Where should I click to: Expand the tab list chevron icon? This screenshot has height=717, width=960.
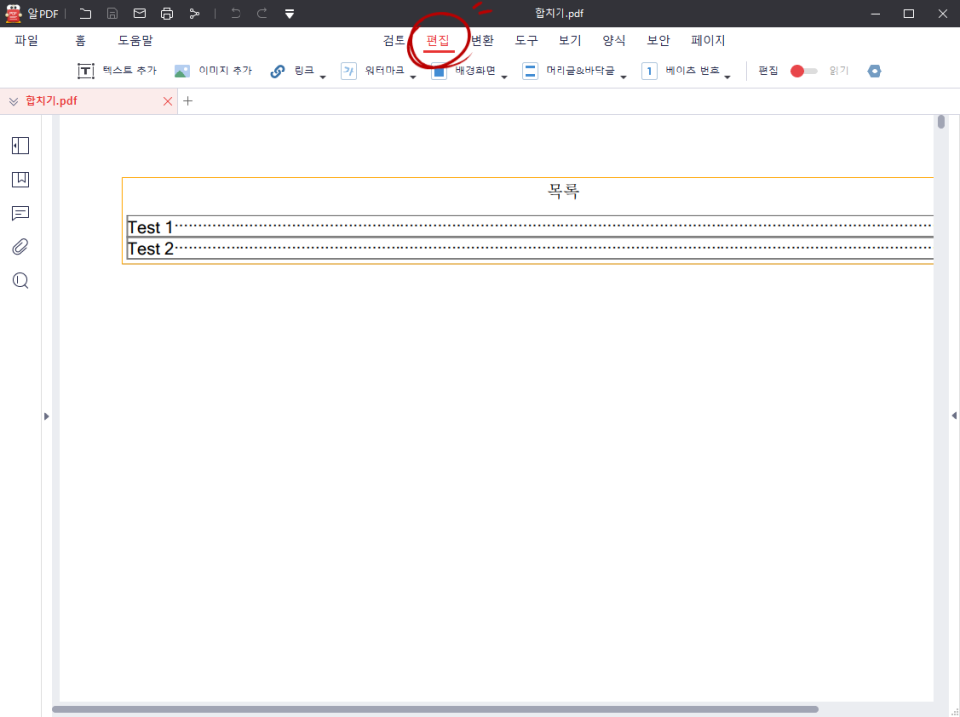point(13,101)
